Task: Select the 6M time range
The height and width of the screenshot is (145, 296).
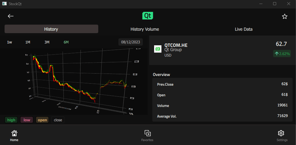Action: pyautogui.click(x=66, y=42)
